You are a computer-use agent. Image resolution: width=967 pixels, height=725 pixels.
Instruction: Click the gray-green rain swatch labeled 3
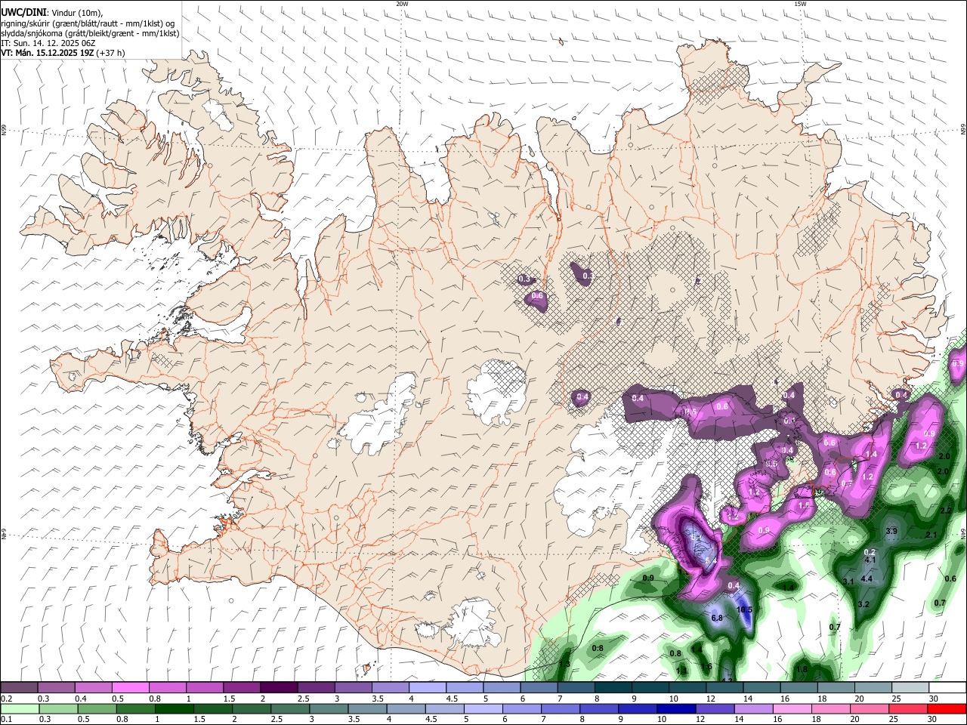click(328, 708)
